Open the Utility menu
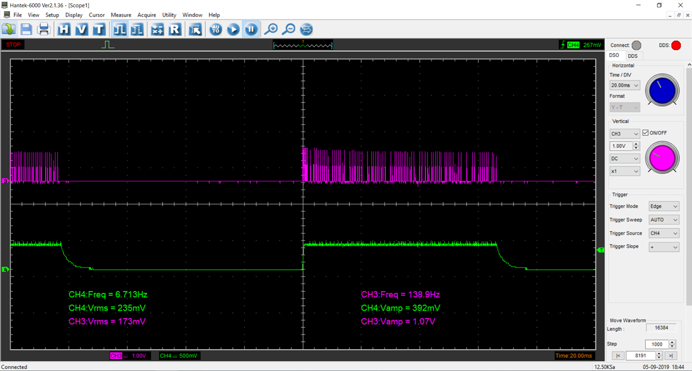 point(169,15)
